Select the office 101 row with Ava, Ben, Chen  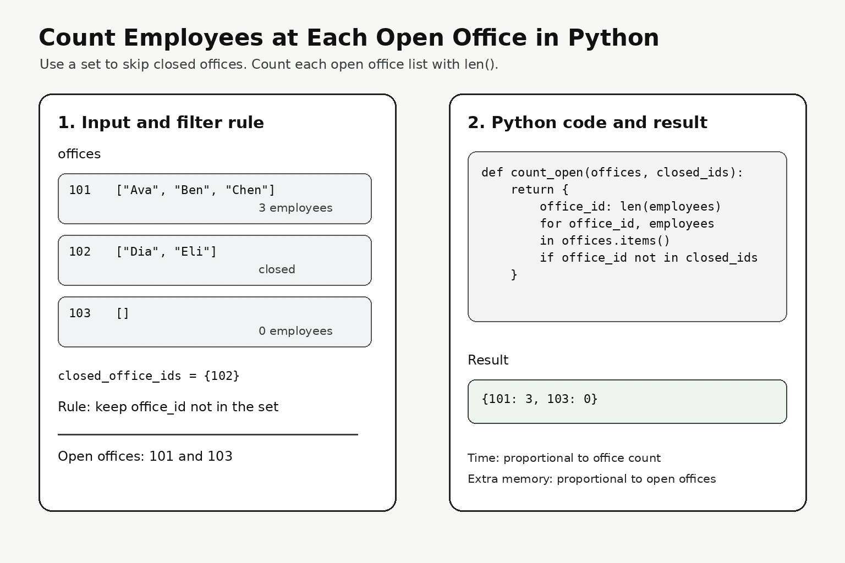(215, 198)
